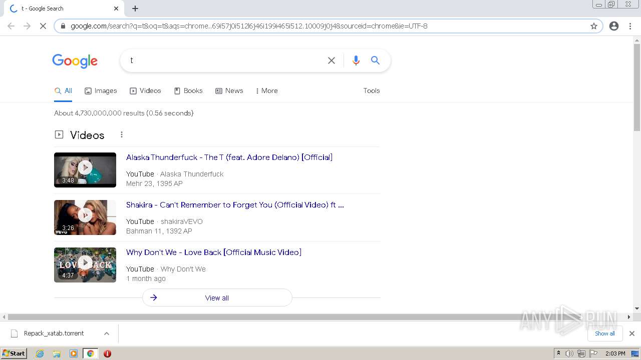The image size is (641, 360).
Task: Stop the page loading
Action: point(43,26)
